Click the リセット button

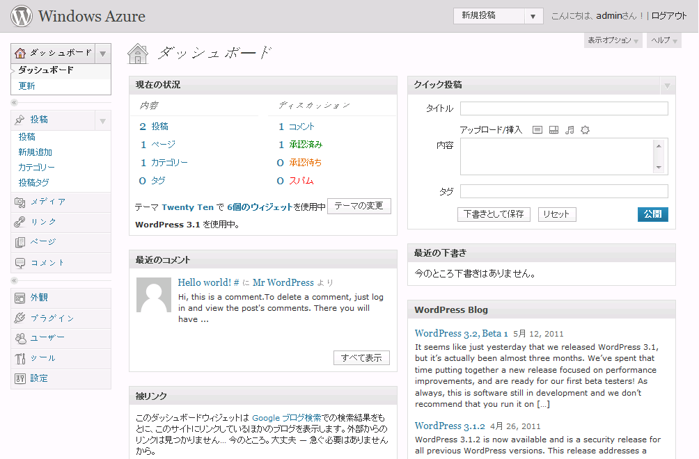click(557, 214)
